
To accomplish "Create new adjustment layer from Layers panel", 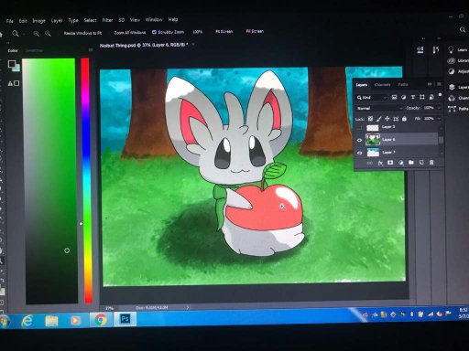I will (401, 163).
